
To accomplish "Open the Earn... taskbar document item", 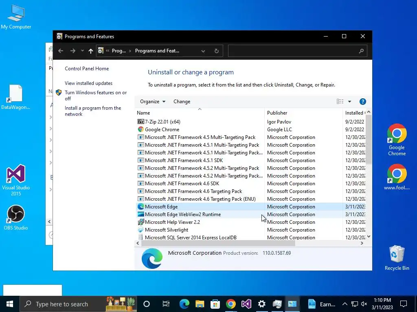I will pyautogui.click(x=321, y=304).
